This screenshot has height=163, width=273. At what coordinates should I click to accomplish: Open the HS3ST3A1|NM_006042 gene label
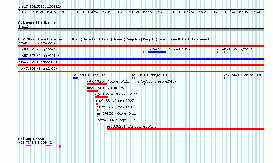(x=35, y=143)
